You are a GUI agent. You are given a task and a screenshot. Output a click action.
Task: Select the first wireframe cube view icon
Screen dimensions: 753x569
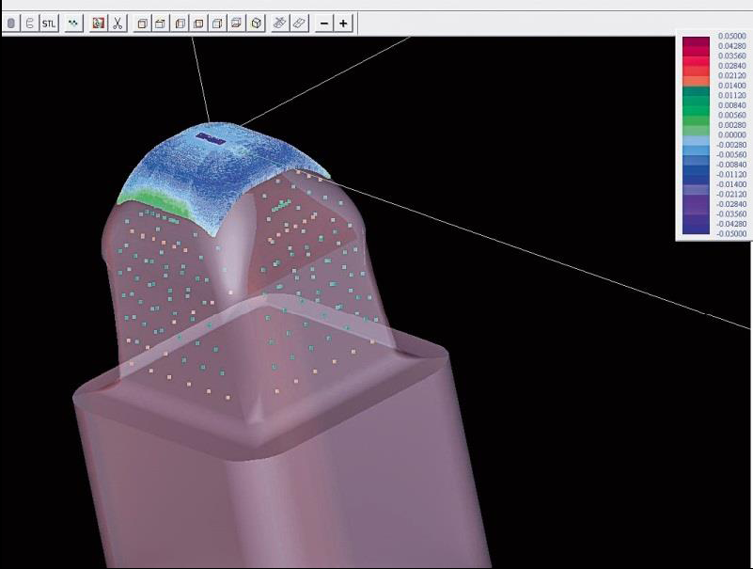tap(142, 24)
